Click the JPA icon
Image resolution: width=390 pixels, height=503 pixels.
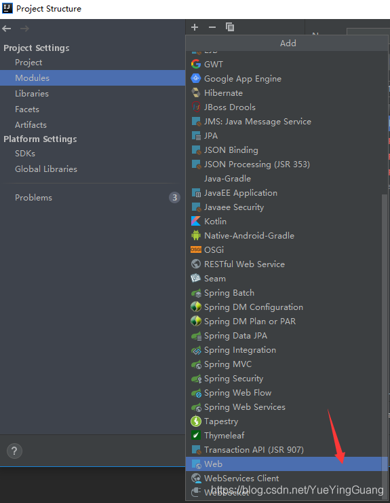coord(195,135)
